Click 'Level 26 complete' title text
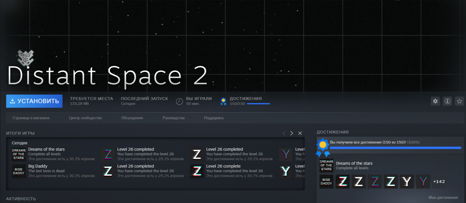The height and width of the screenshot is (203, 466). coord(223,166)
